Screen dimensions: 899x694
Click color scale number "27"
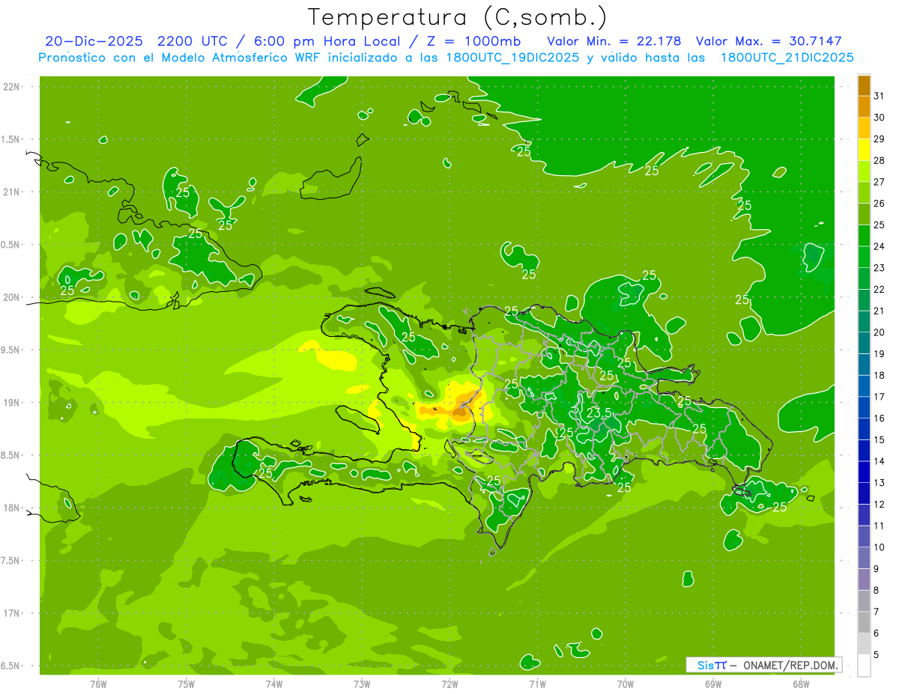click(x=879, y=182)
